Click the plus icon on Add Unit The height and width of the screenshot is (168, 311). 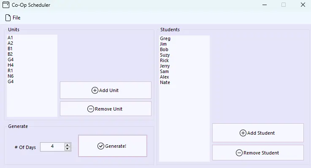95,90
